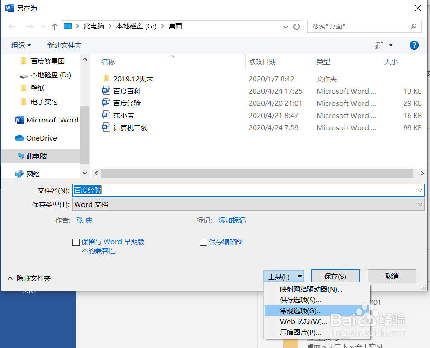Choose 压缩图片(P)... from menu
This screenshot has width=430, height=348.
tap(317, 332)
